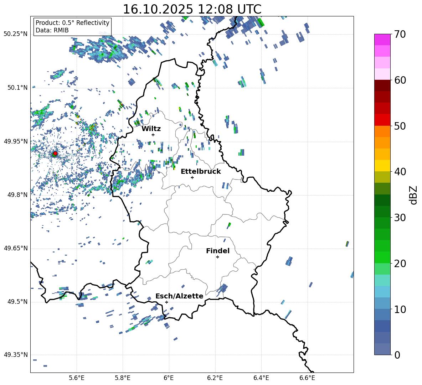Click the dBZ colorbar axis label
This screenshot has height=385, width=422.
click(413, 195)
